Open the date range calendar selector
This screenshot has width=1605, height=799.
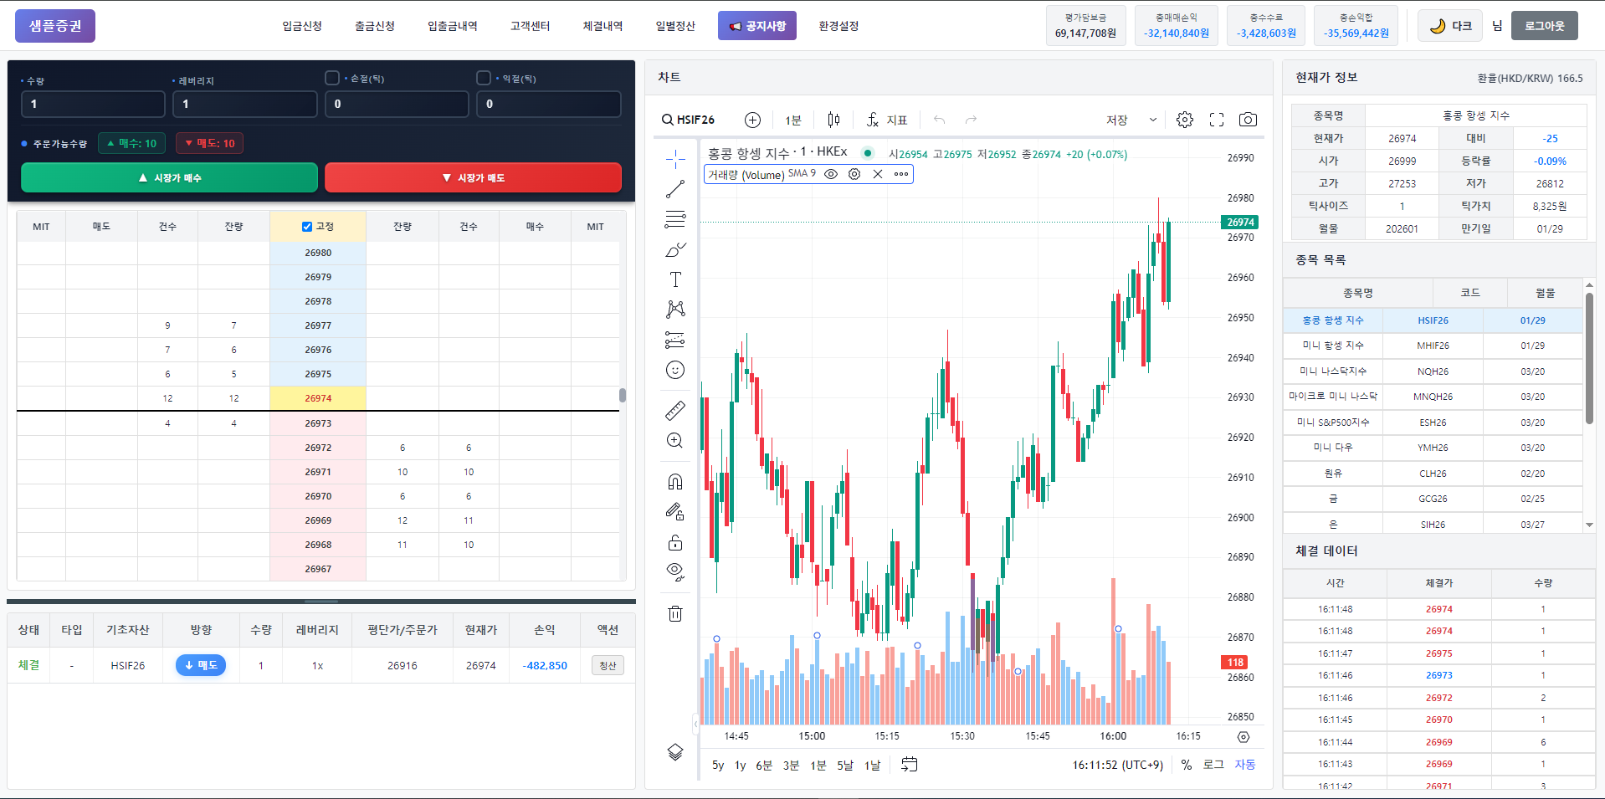tap(910, 765)
